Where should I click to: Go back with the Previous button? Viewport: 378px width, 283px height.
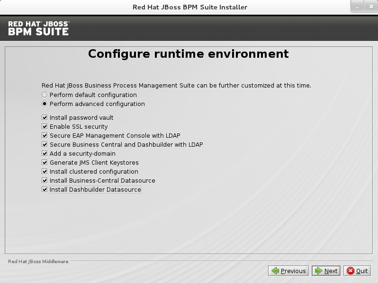pyautogui.click(x=288, y=271)
